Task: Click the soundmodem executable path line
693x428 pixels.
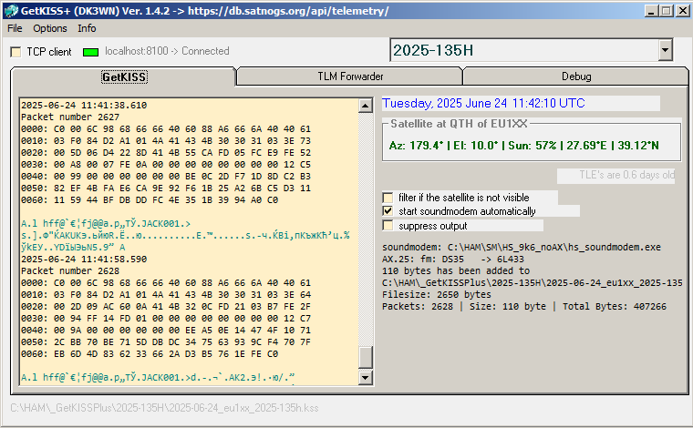Action: point(522,247)
